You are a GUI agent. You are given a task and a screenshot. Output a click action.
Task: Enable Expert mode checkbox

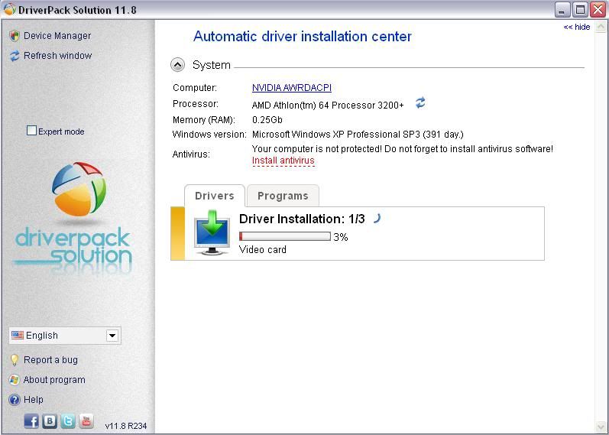[31, 131]
